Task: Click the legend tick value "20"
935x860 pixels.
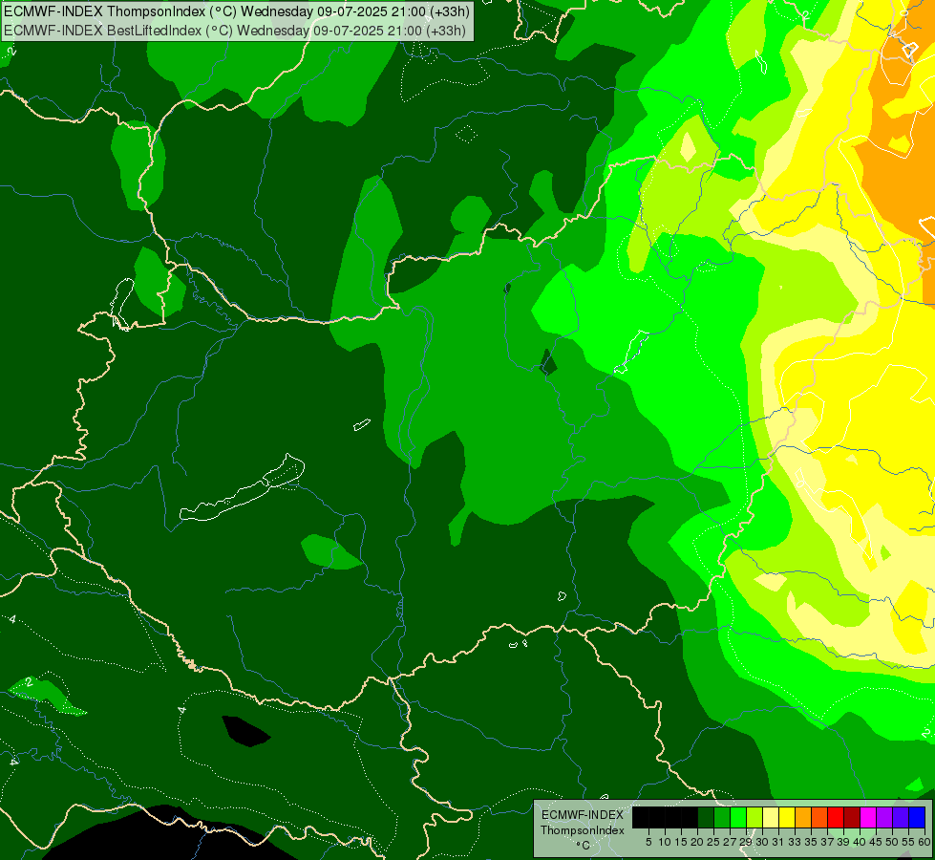Action: (697, 842)
